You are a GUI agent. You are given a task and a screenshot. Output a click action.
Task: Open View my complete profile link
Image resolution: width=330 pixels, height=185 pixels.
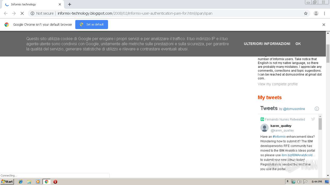(278, 84)
